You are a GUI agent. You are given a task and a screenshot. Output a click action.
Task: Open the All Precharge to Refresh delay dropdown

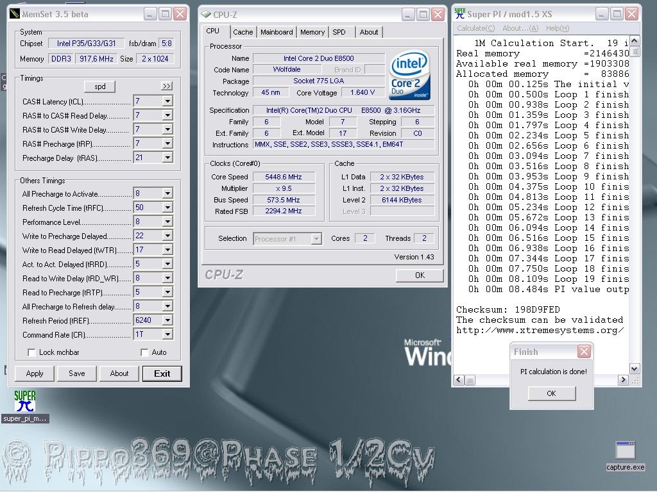pos(167,307)
